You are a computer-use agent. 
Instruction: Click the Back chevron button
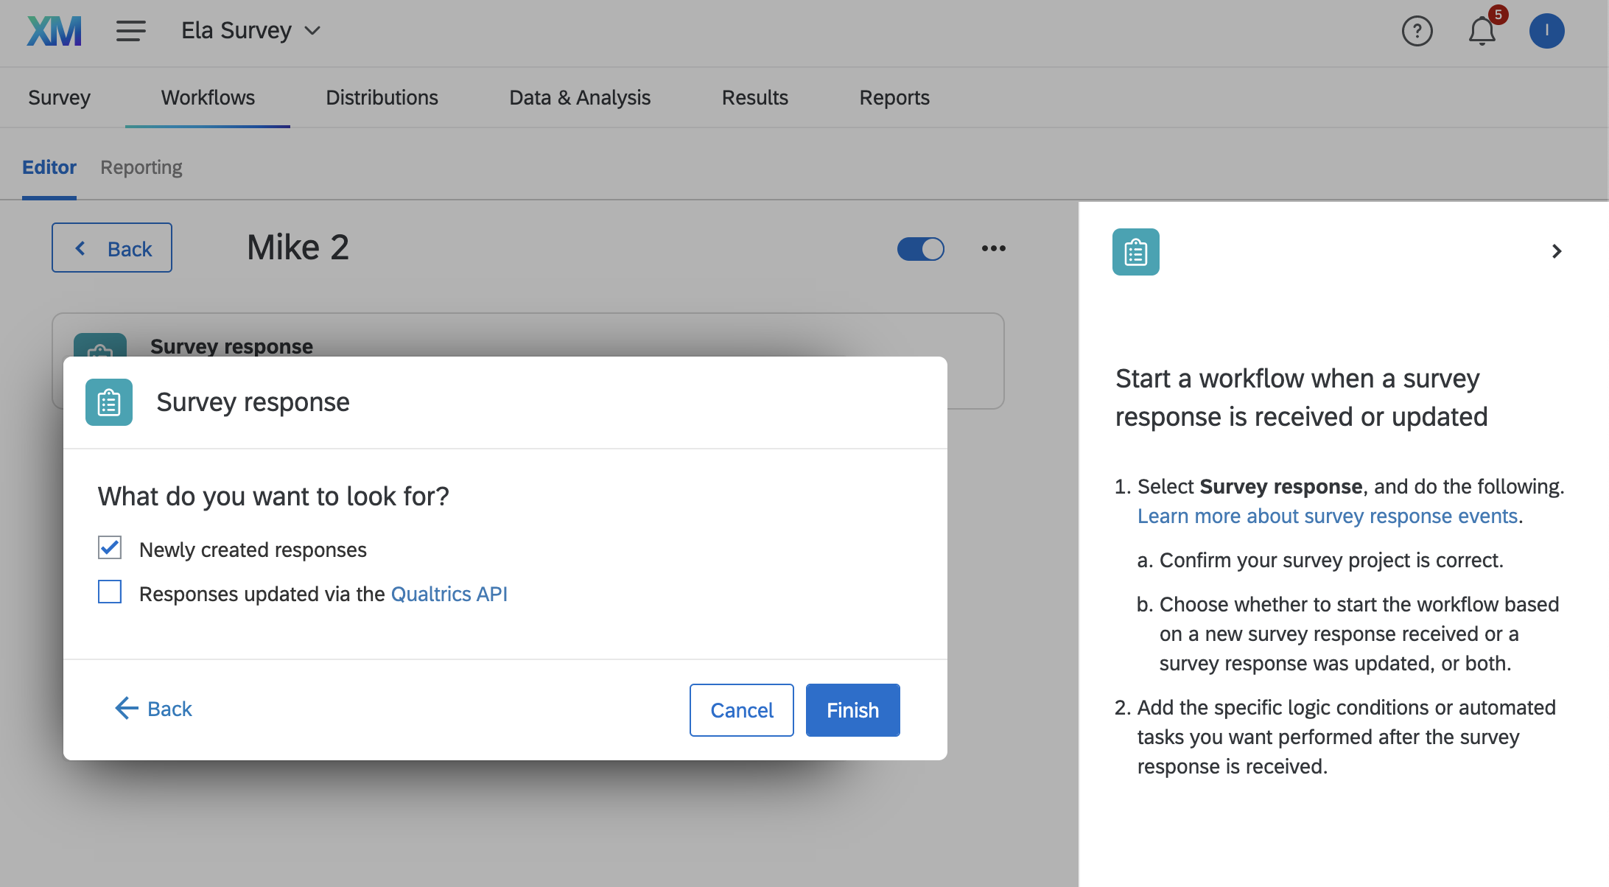pos(111,247)
